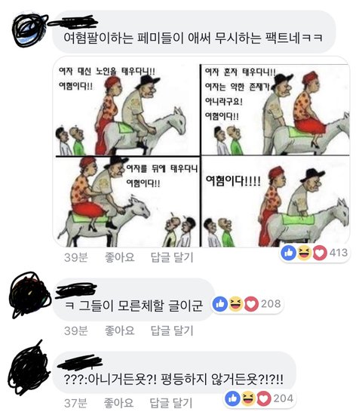The height and width of the screenshot is (415, 362).
Task: Click 답글 달기 under the 37분 comment
Action: click(x=171, y=403)
